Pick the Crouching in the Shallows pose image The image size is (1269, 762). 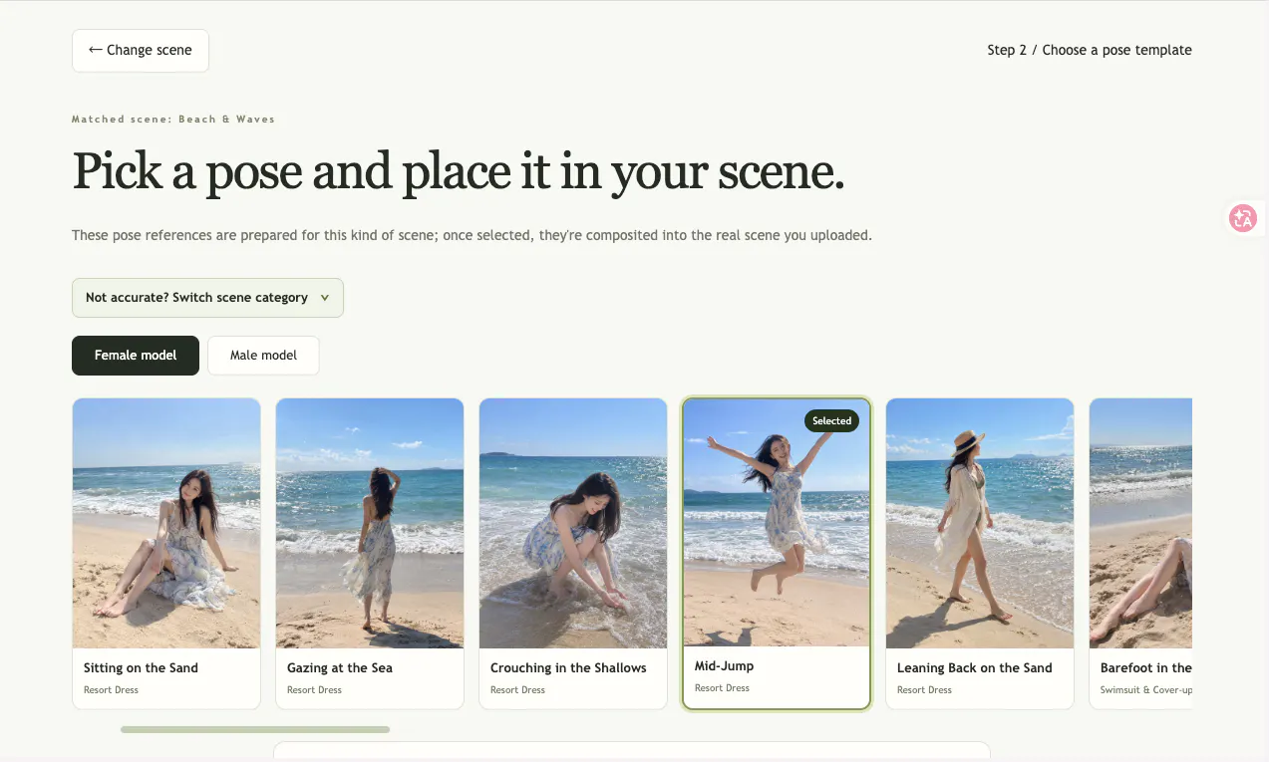[573, 524]
